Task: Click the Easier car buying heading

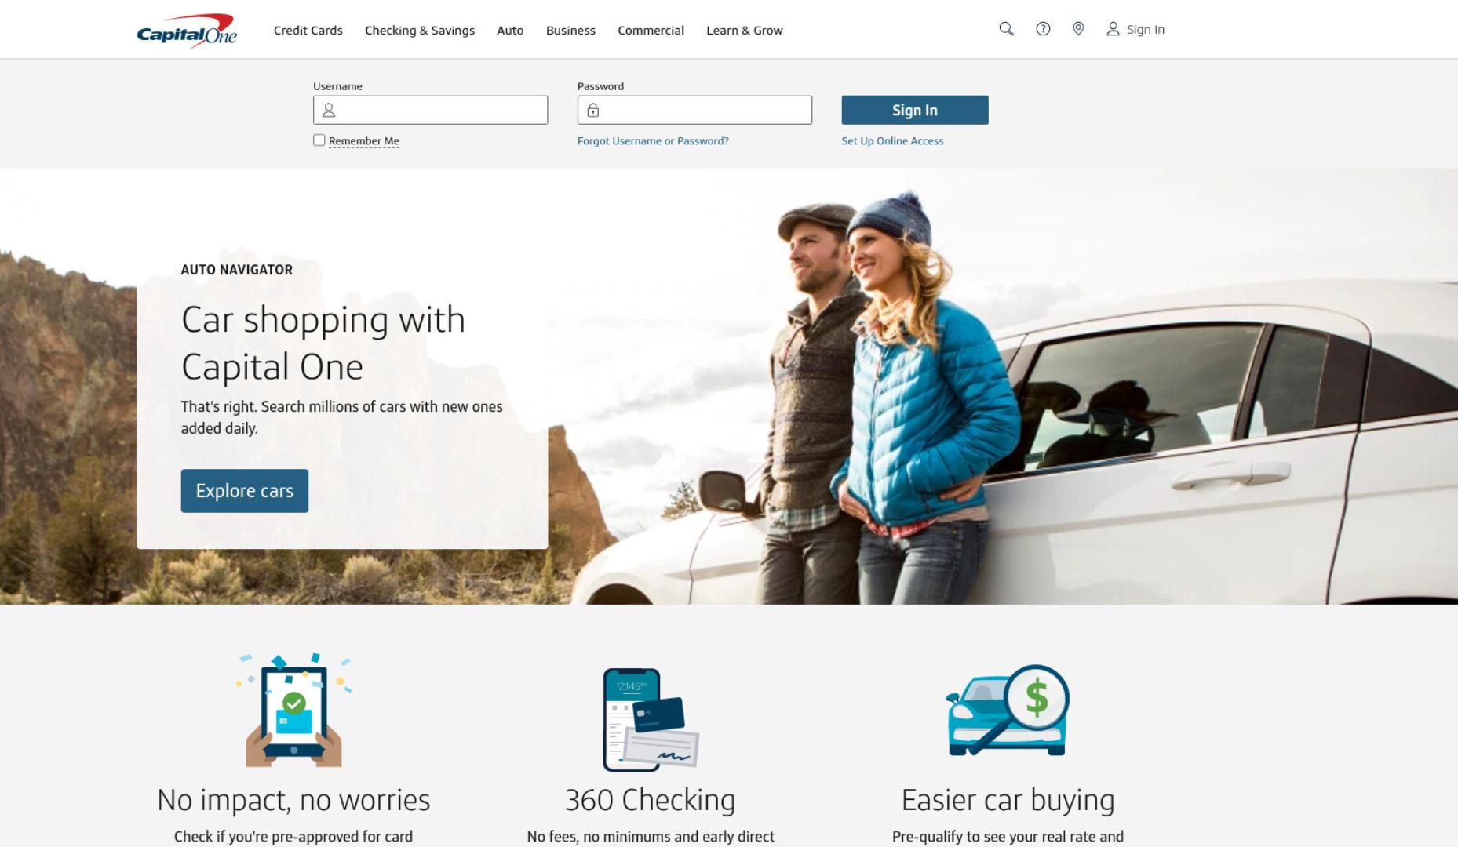Action: tap(1008, 800)
